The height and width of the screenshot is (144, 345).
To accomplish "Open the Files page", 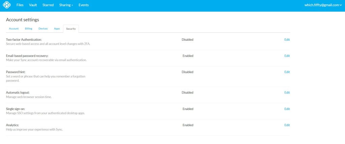I will pyautogui.click(x=20, y=5).
